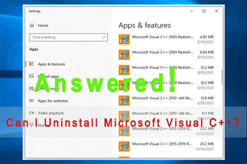Click icon of Visual C++ 2005 4.85 MB entry

[124, 39]
